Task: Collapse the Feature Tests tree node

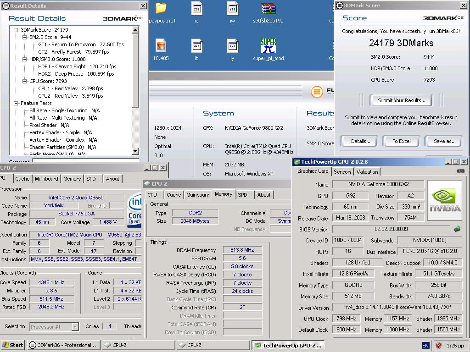Action: (x=16, y=103)
